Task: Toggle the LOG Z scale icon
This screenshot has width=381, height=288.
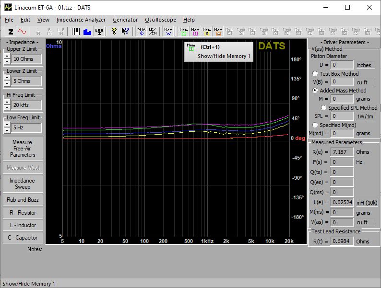Action: (x=99, y=32)
